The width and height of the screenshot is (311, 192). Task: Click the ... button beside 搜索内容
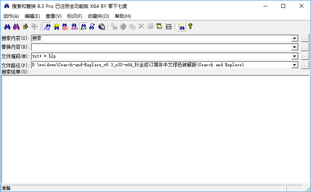(x=305, y=38)
